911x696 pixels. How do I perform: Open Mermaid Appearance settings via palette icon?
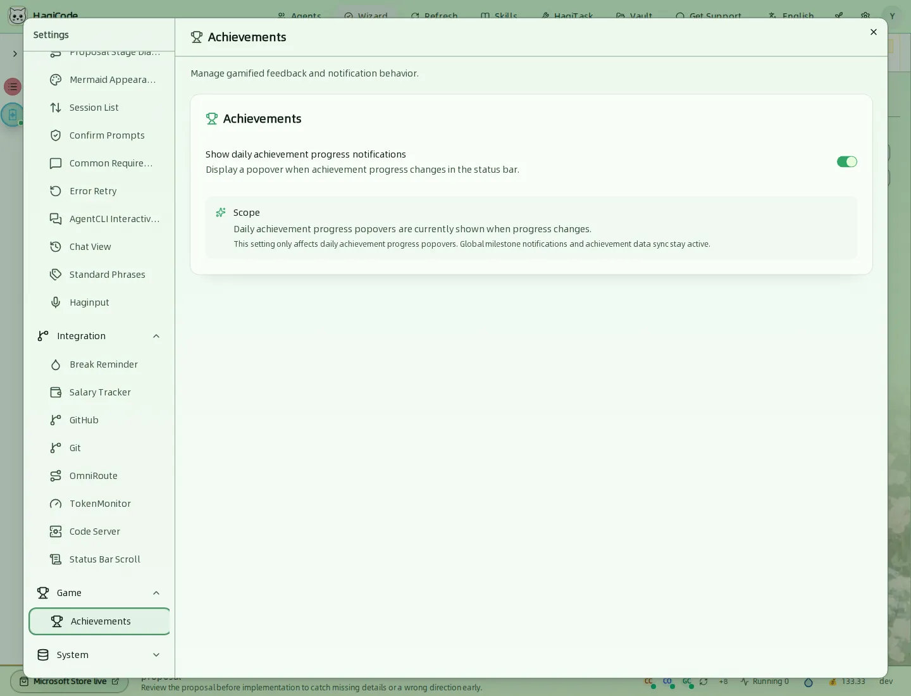tap(56, 80)
